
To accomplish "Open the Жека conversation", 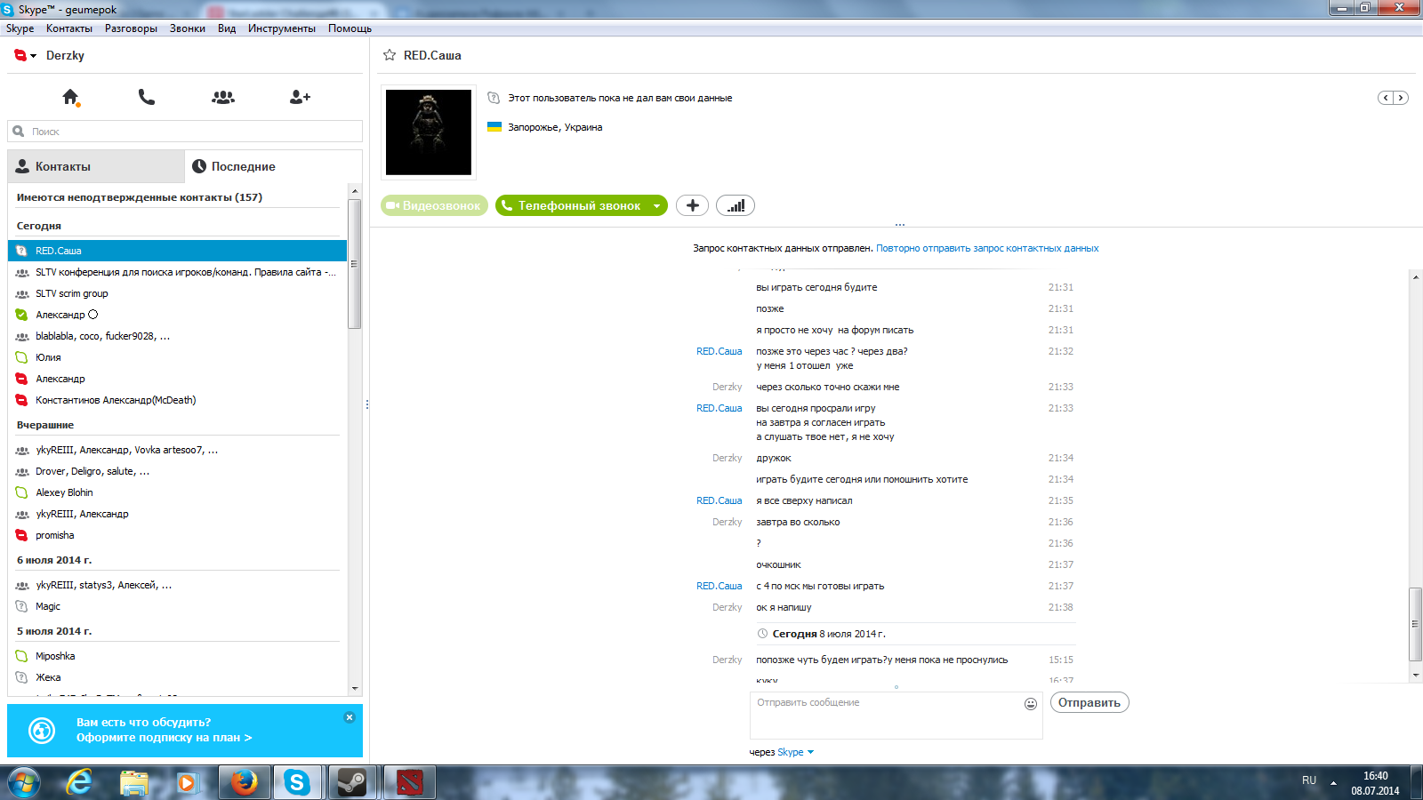I will (177, 677).
